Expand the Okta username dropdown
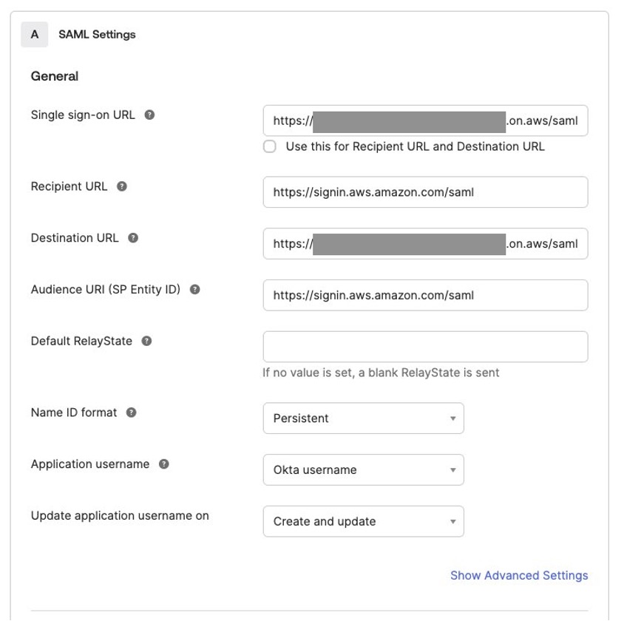Viewport: 624px width, 621px height. (x=363, y=470)
